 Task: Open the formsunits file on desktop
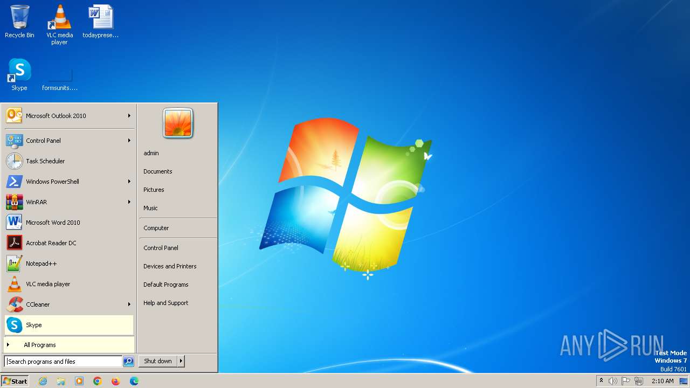coord(59,80)
